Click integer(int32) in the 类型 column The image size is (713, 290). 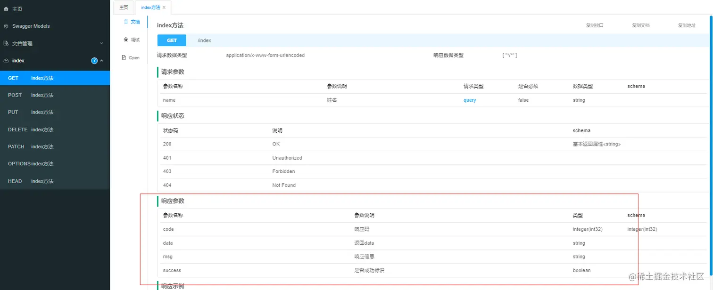tap(588, 229)
